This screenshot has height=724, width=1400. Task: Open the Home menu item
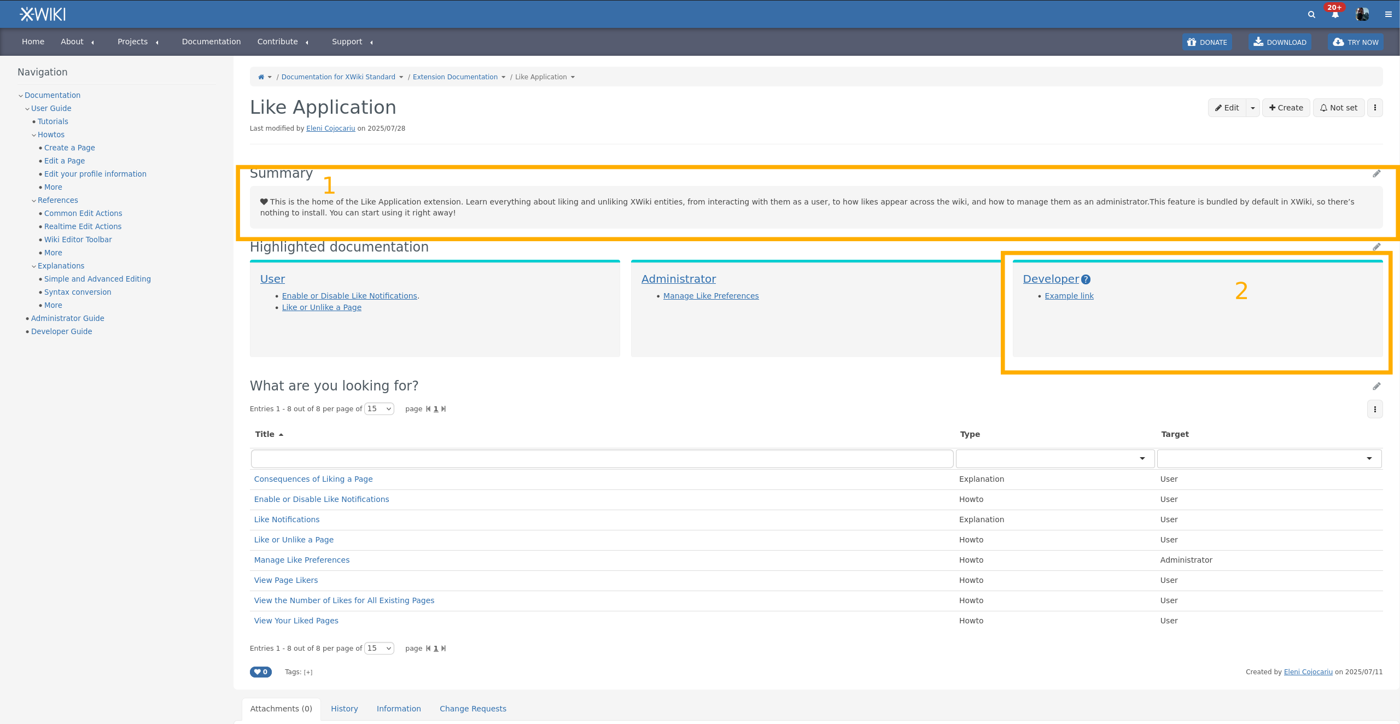coord(33,42)
